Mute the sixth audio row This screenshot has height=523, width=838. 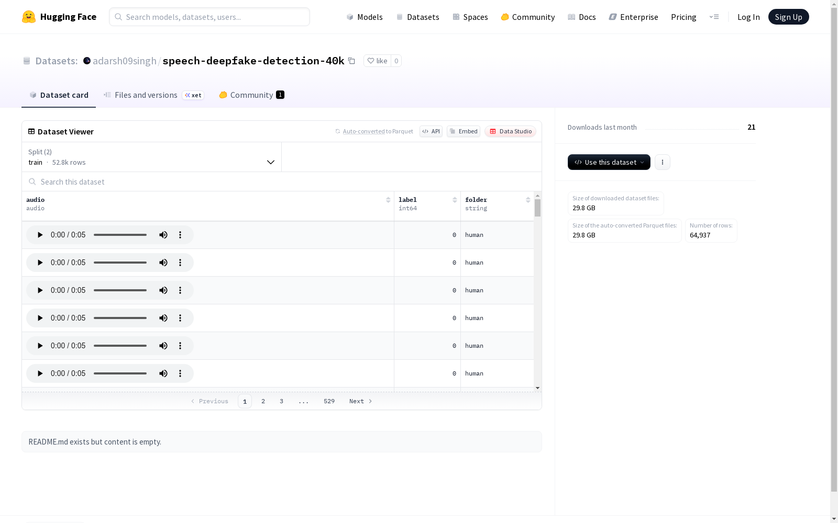click(163, 373)
